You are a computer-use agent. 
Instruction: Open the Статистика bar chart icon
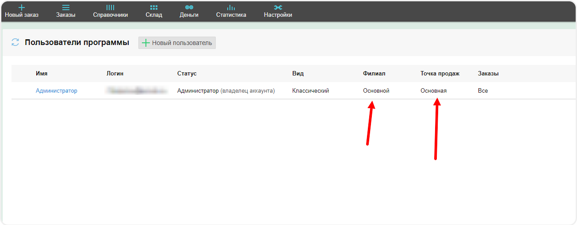(231, 7)
